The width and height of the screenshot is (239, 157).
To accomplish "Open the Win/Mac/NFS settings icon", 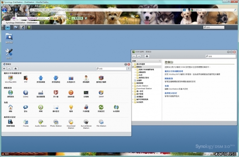I will pyautogui.click(x=10, y=78).
